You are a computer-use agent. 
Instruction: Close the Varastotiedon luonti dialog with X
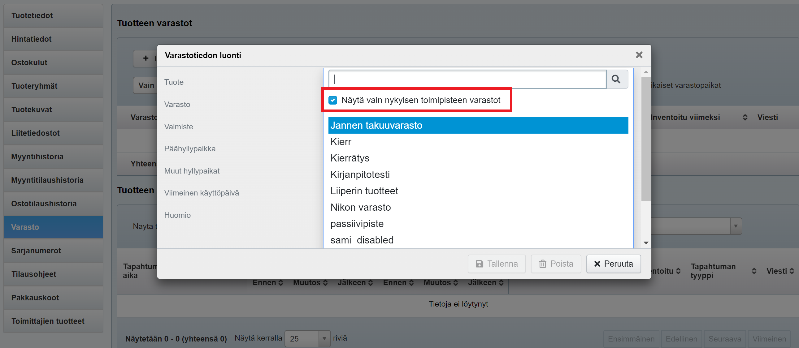(639, 55)
